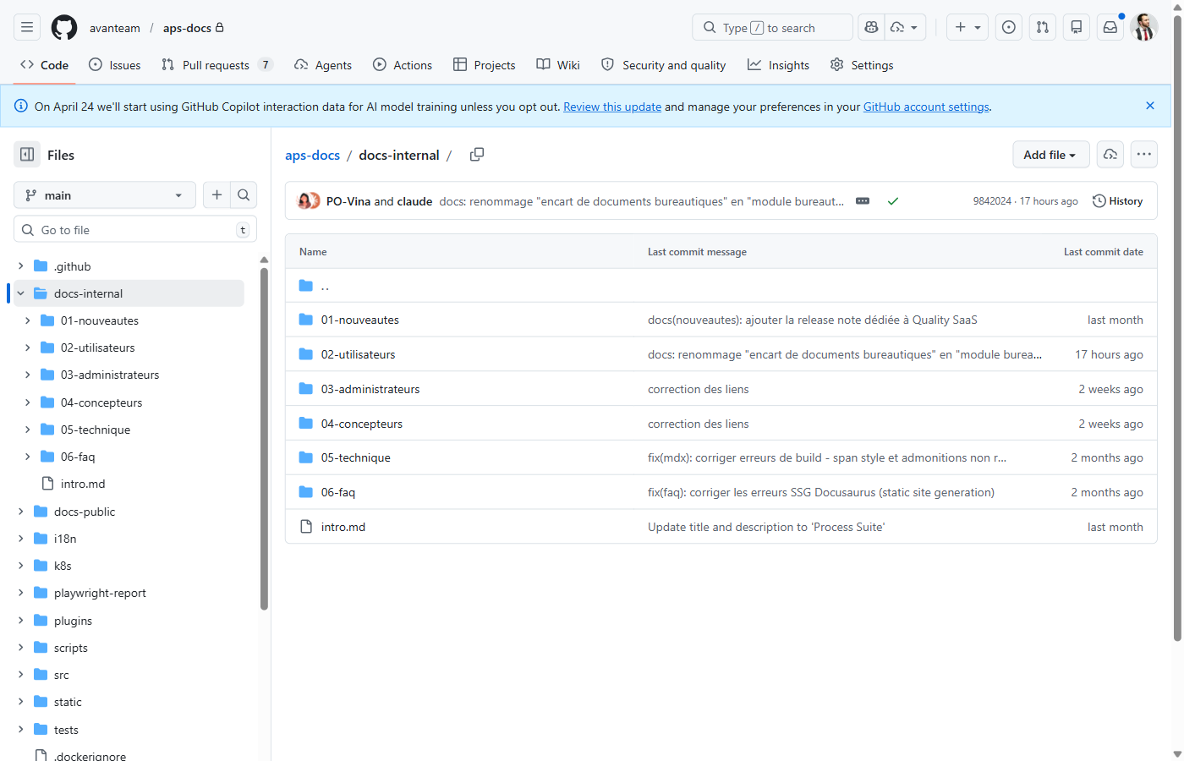Collapse the docs-internal folder
The height and width of the screenshot is (761, 1184).
(x=20, y=293)
